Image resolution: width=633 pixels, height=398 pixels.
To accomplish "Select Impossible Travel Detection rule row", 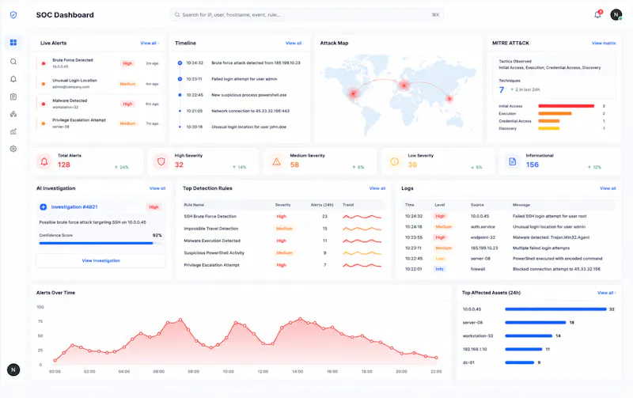I will pyautogui.click(x=283, y=229).
